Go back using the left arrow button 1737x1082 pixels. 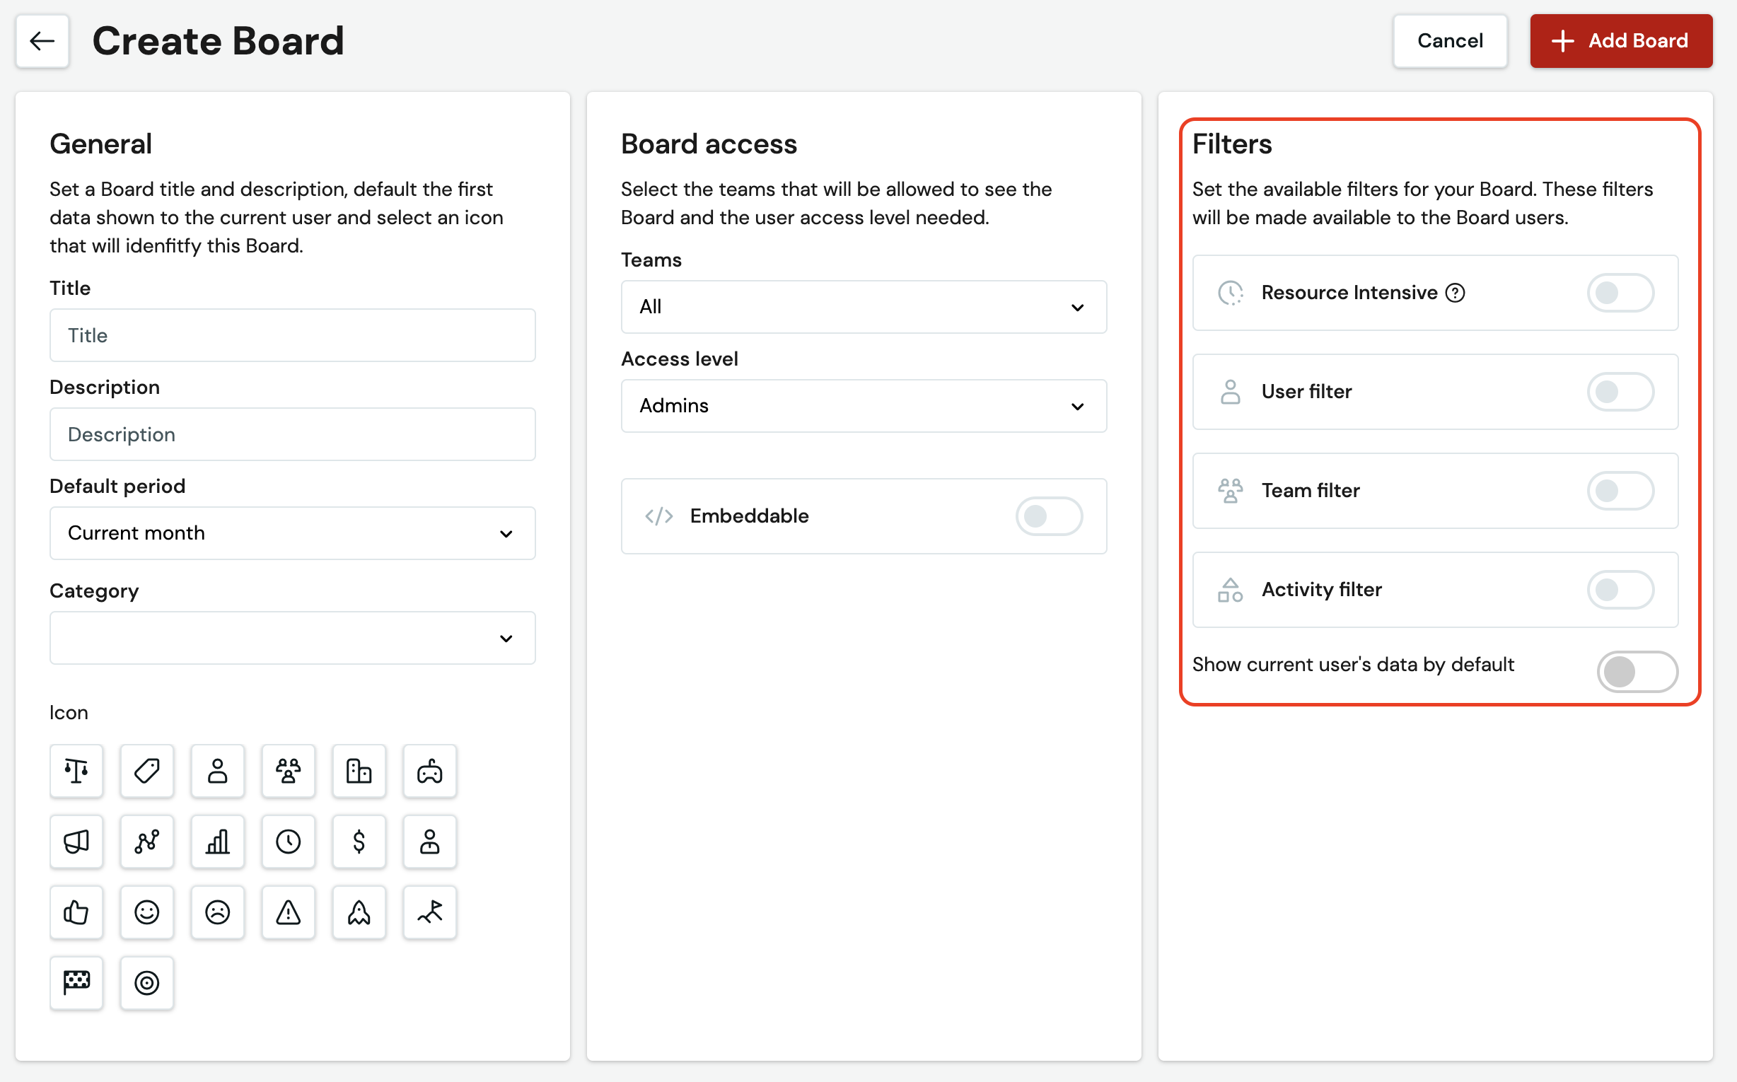click(42, 41)
